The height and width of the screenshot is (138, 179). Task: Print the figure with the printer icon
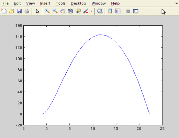pyautogui.click(x=27, y=11)
